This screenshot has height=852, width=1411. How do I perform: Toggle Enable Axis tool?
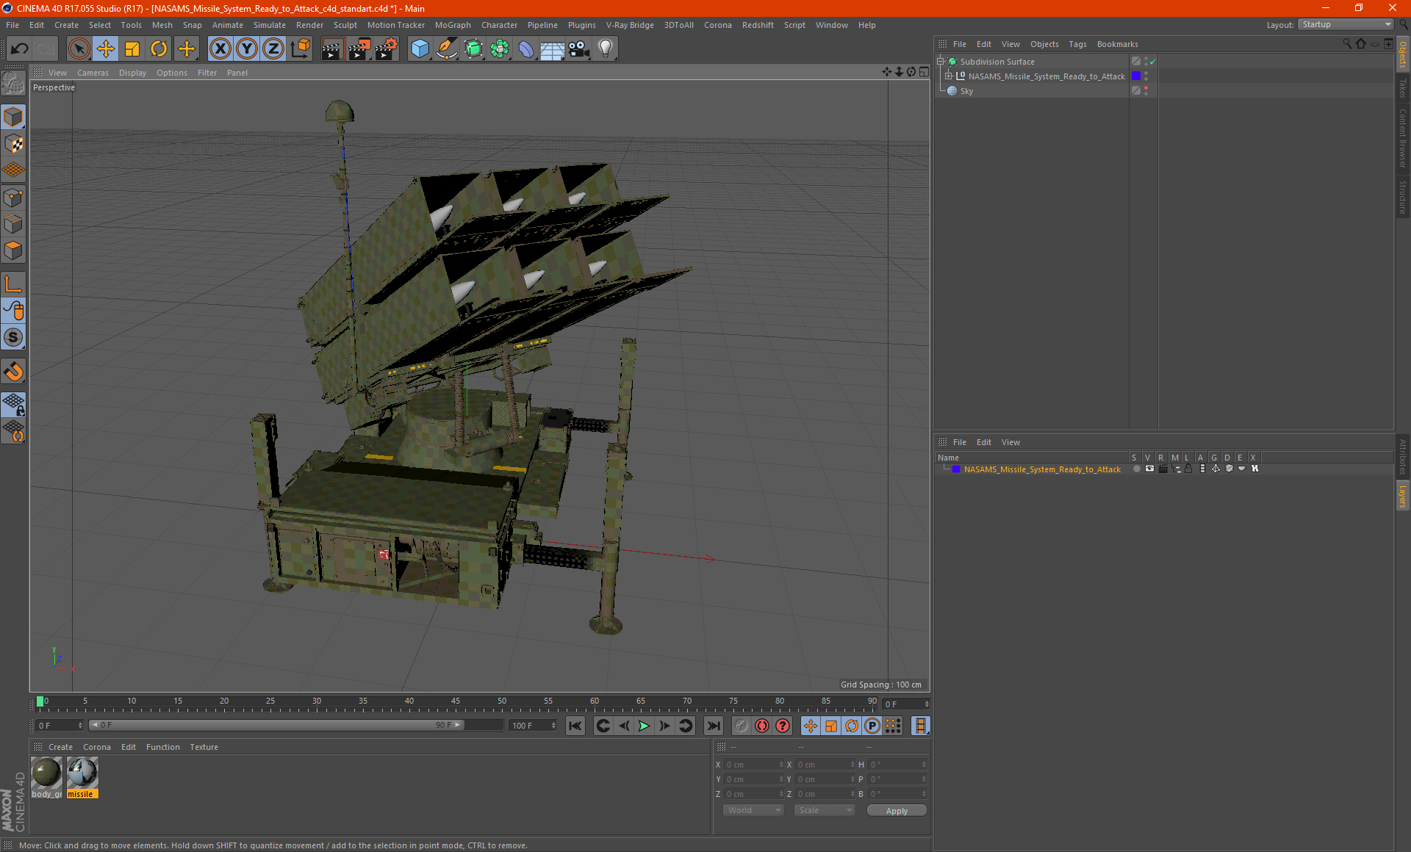coord(13,284)
